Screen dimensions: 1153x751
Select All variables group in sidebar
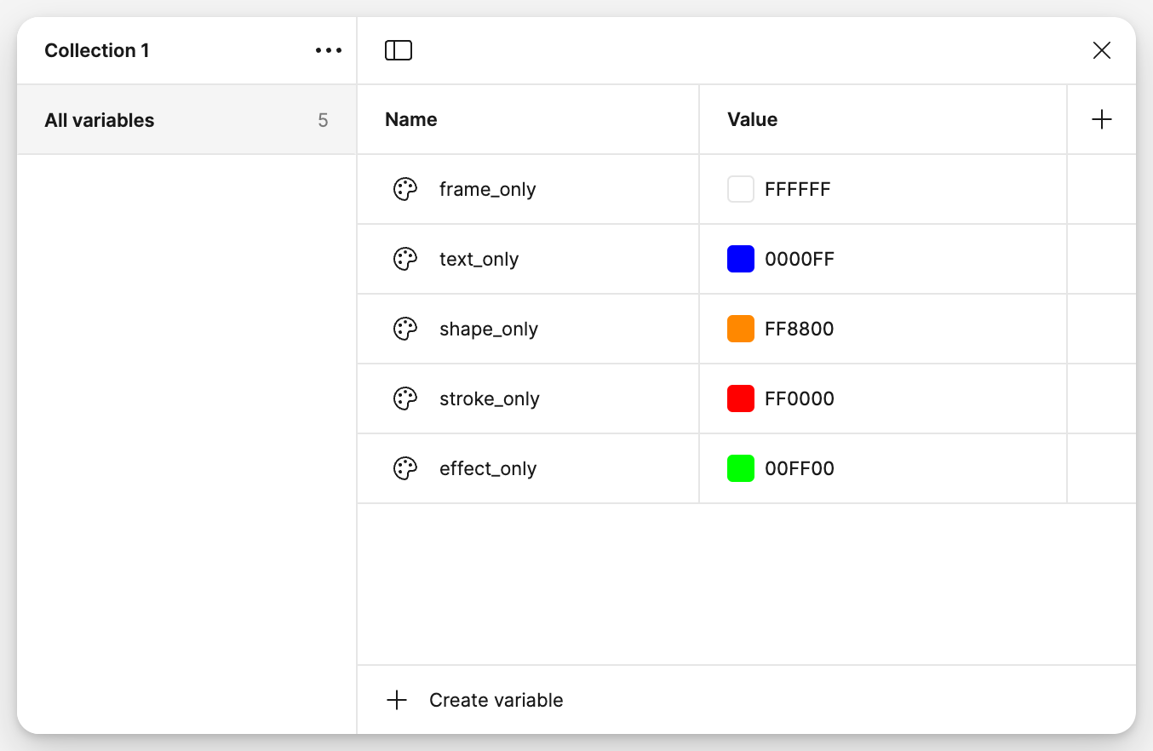(x=186, y=120)
